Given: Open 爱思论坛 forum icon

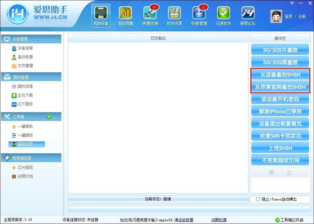Looking at the screenshot, I should point(248,16).
